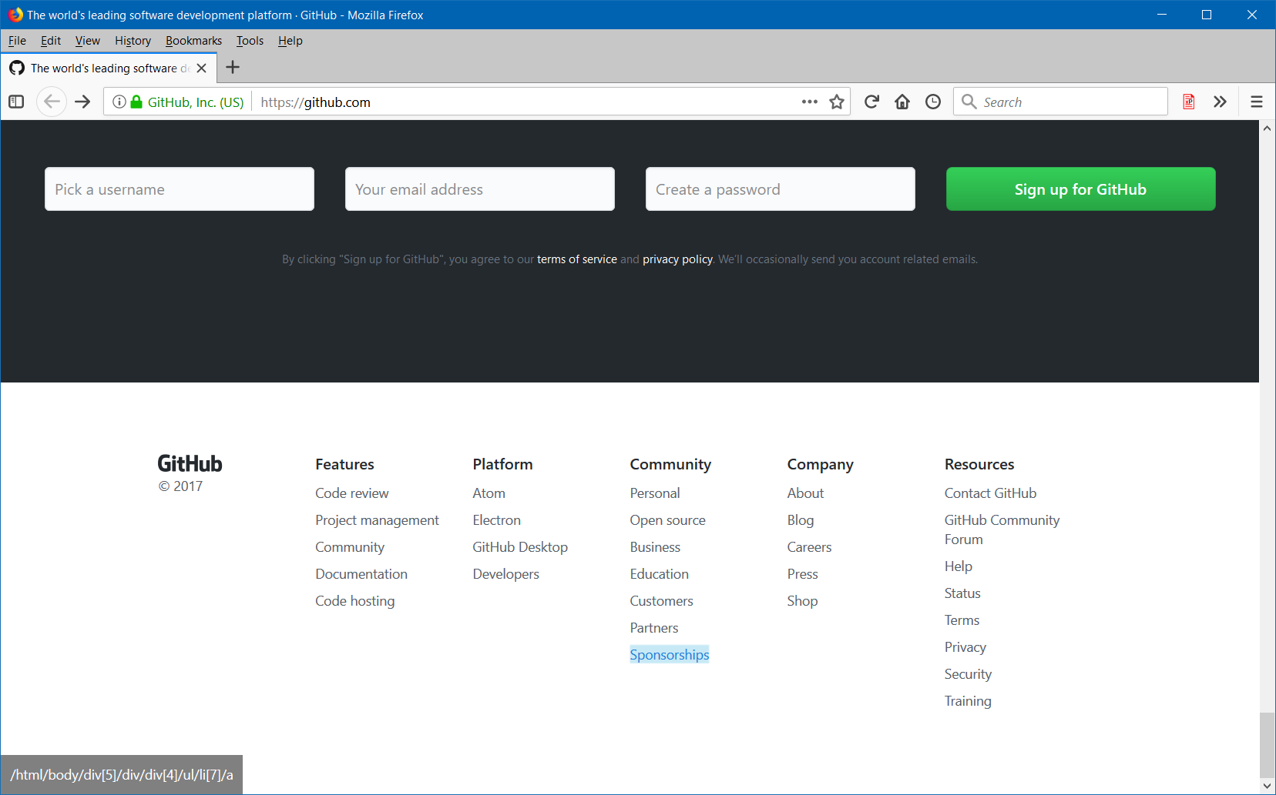
Task: Open the Open source link
Action: 668,520
